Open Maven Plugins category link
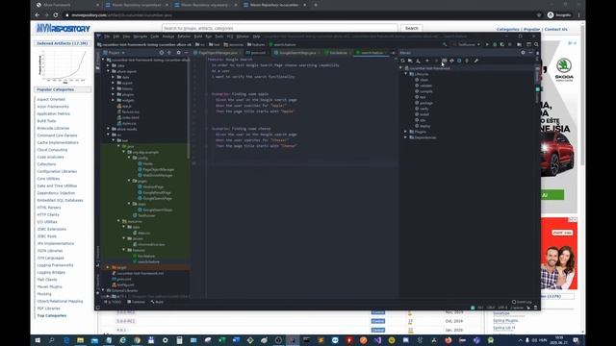This screenshot has width=616, height=346. coord(49,286)
